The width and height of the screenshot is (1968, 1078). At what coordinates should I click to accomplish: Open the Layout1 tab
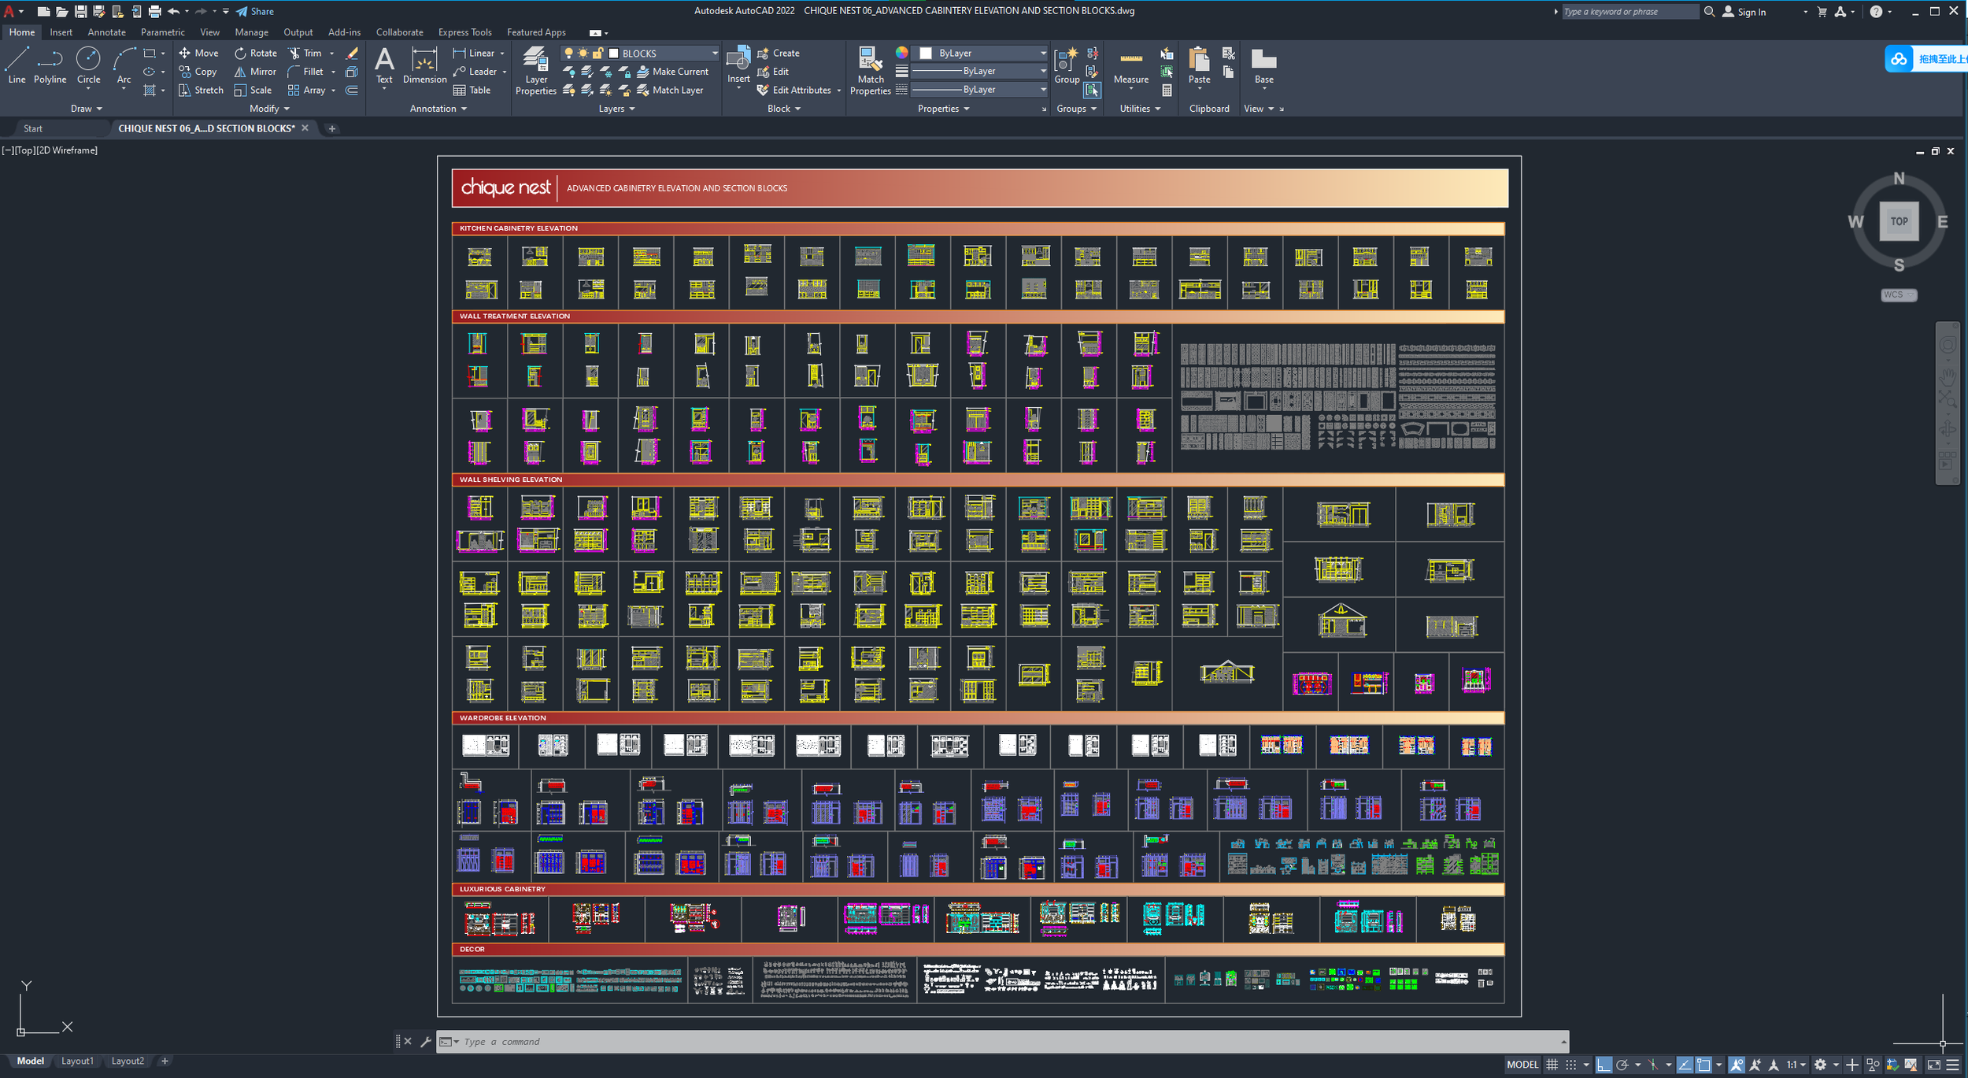[x=78, y=1061]
